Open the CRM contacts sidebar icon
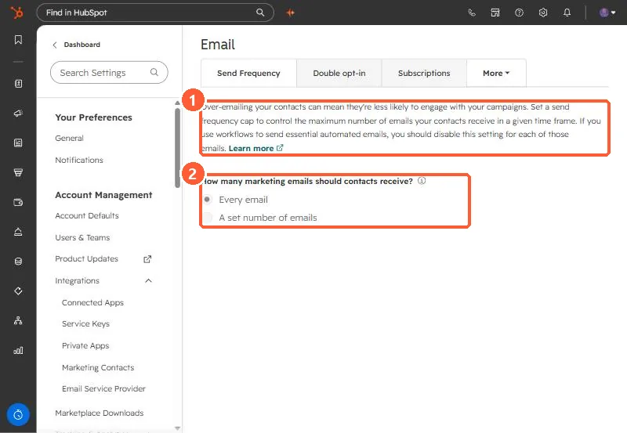 click(18, 84)
